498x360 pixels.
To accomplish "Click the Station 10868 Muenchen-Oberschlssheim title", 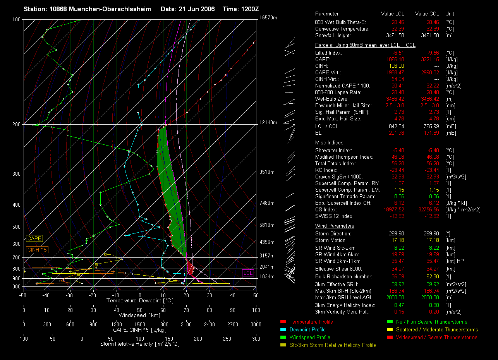I will [87, 9].
